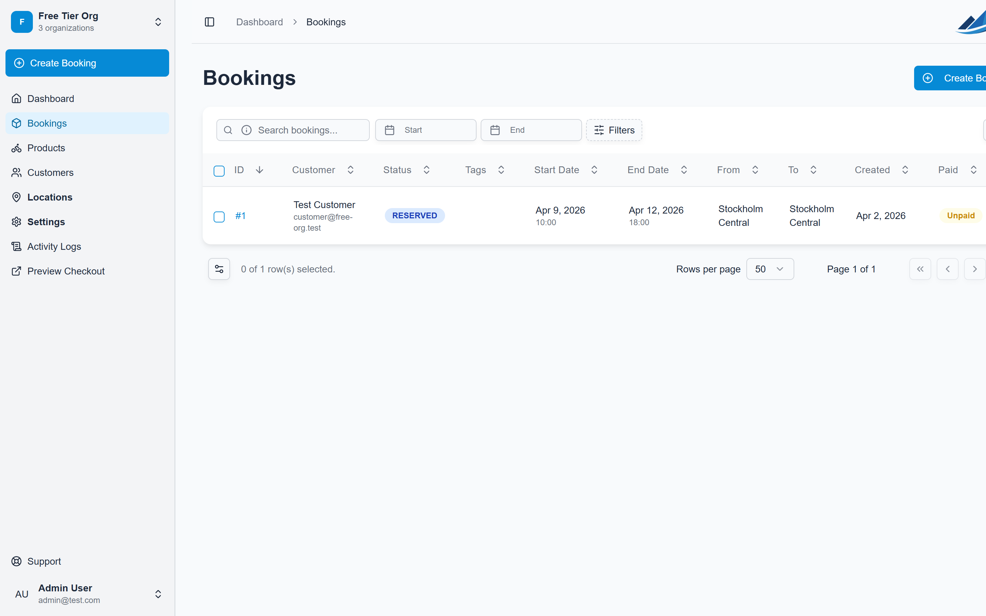Viewport: 986px width, 616px height.
Task: Click the AU user avatar
Action: point(22,594)
